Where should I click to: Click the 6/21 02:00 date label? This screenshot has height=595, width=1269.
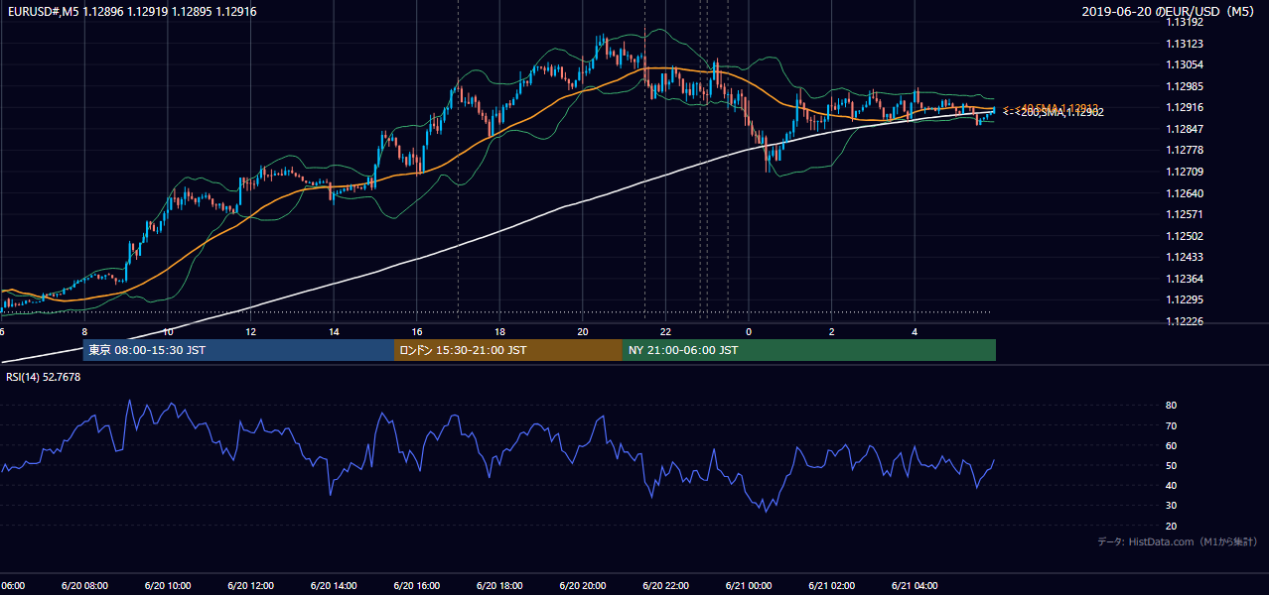pos(831,586)
